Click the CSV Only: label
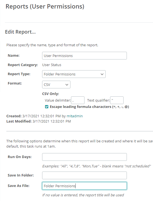The image size is (153, 201). (x=50, y=94)
